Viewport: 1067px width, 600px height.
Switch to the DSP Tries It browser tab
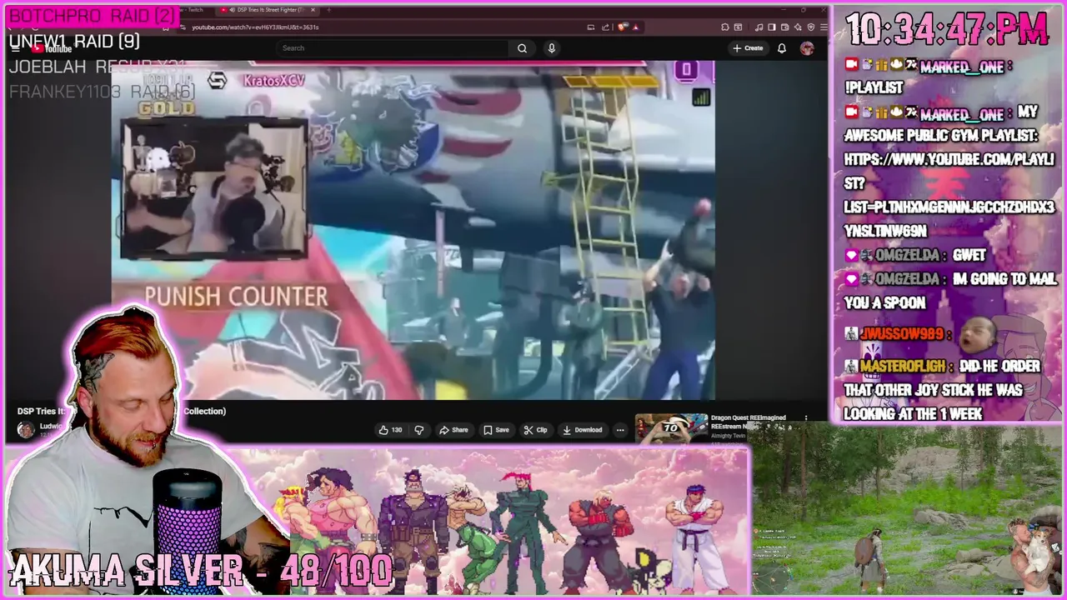(x=267, y=10)
